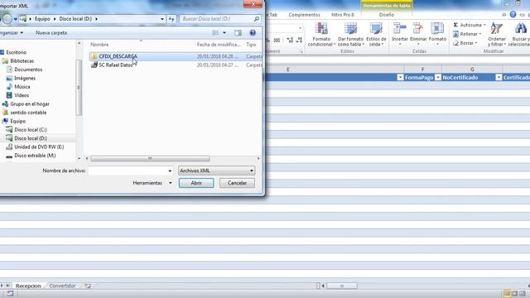Click Herramientas de tabla contextual tab
Image resolution: width=530 pixels, height=298 pixels.
(387, 6)
